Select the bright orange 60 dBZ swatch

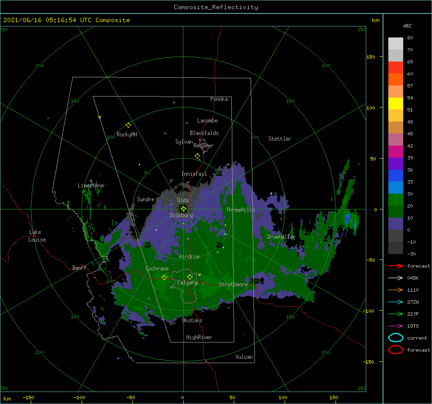pos(396,80)
